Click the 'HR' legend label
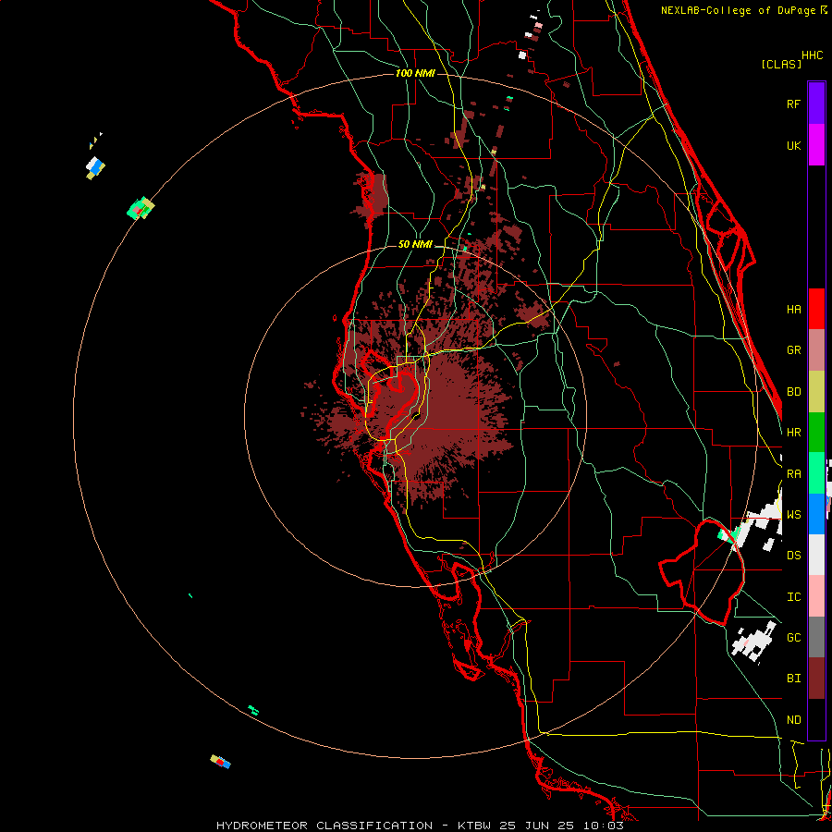Viewport: 832px width, 832px height. 793,433
